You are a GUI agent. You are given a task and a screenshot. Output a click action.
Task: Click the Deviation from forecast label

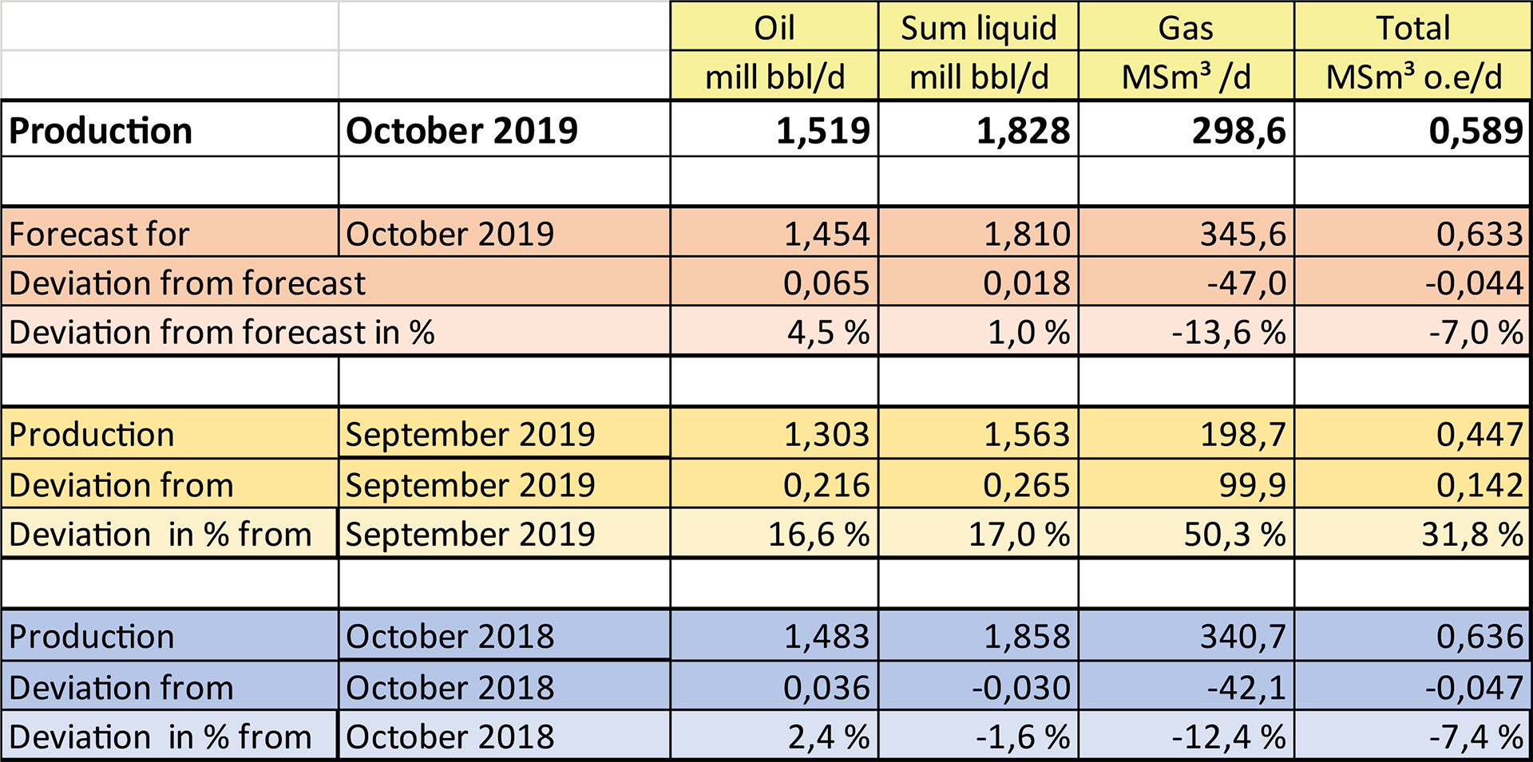(x=187, y=283)
